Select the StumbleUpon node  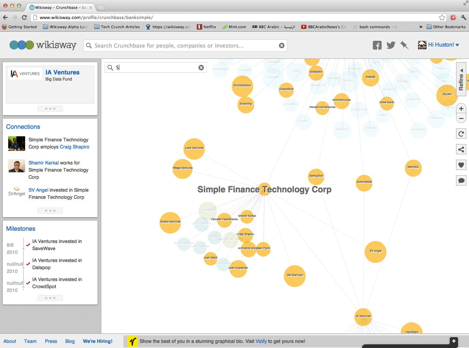pos(242,86)
